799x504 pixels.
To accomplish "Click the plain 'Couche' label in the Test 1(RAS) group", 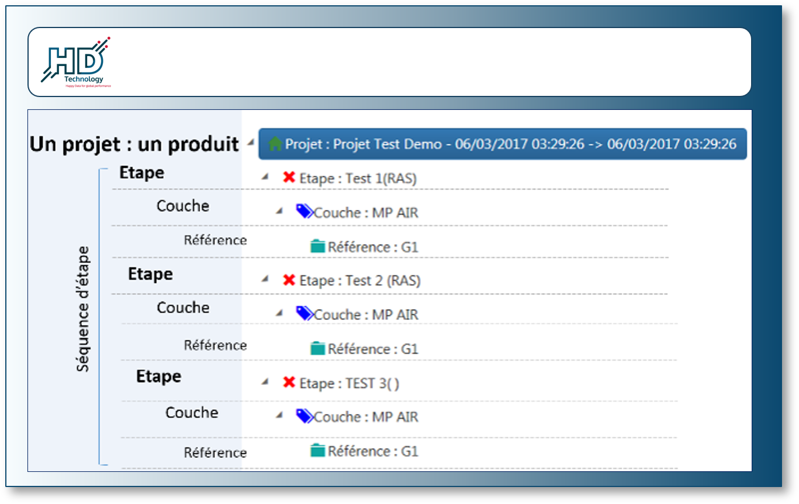I will coord(183,206).
